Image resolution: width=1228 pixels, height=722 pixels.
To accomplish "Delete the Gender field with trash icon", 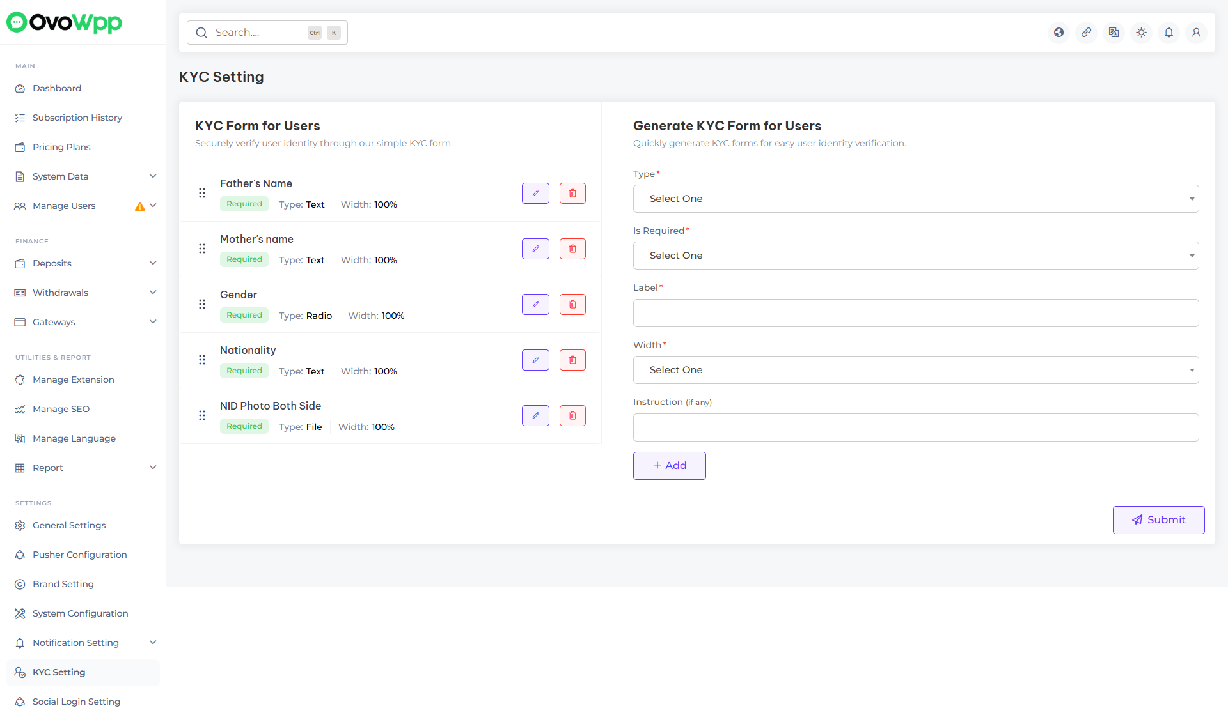I will [572, 304].
